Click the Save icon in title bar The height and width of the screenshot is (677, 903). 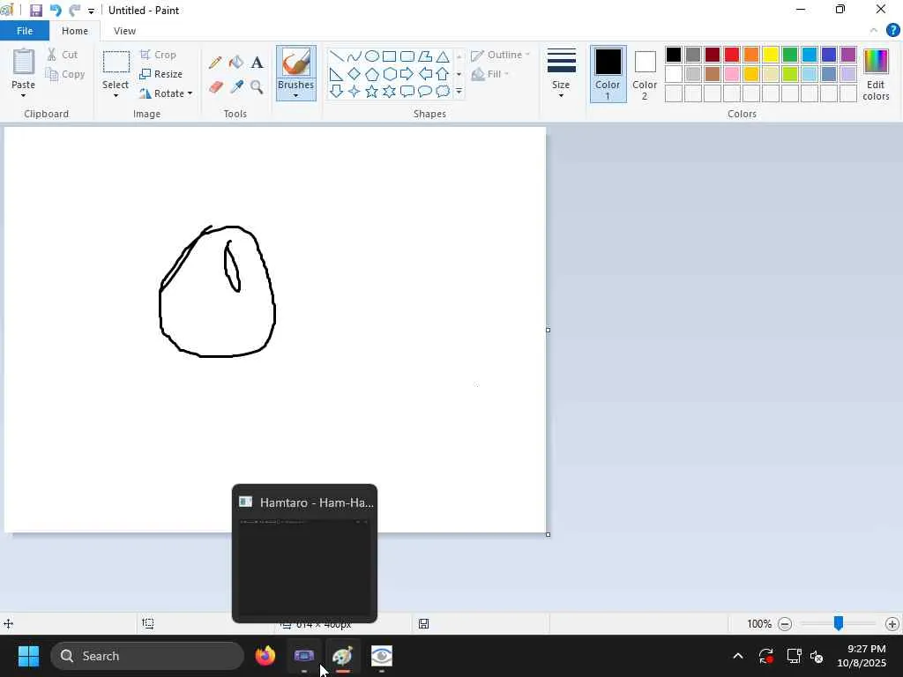(36, 11)
